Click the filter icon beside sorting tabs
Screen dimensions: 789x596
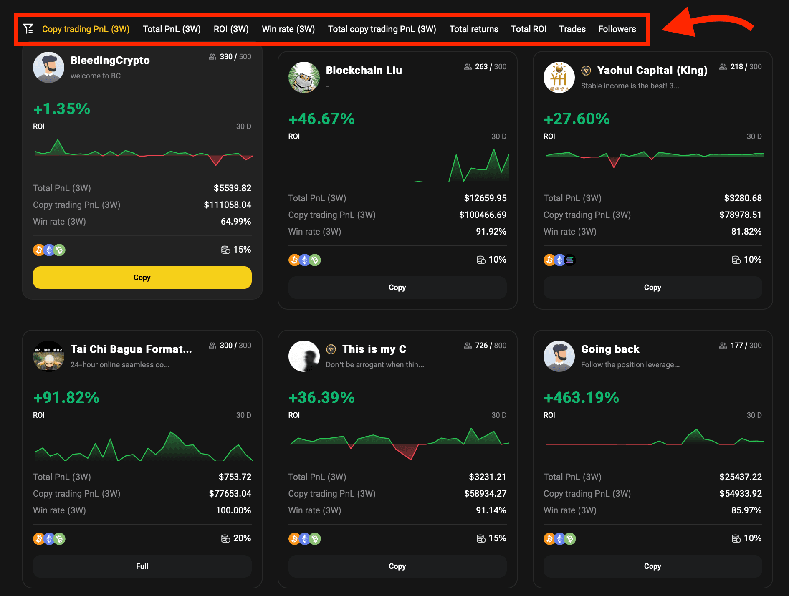28,29
